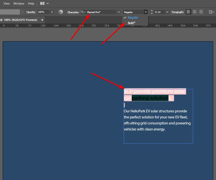
Task: Open the Paragraph panel link
Action: [x=178, y=12]
